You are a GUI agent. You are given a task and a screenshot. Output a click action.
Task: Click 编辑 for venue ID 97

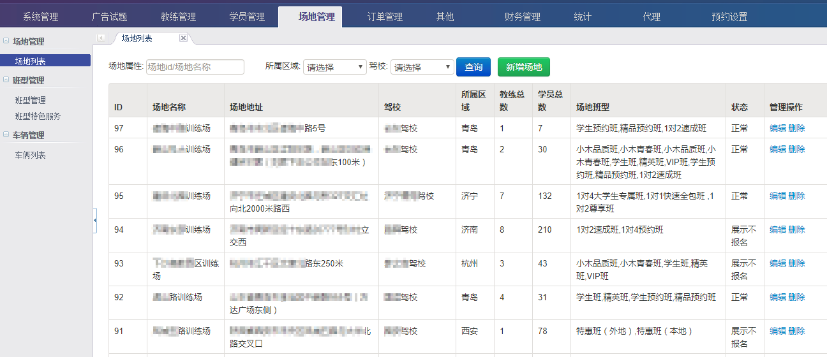(778, 128)
